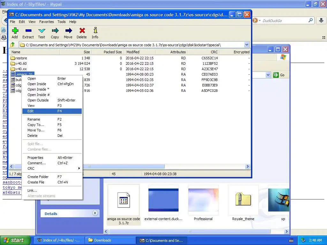Screen dimensions: 327x245
Task: Sort by the Packed Size column header
Action: pyautogui.click(x=108, y=52)
